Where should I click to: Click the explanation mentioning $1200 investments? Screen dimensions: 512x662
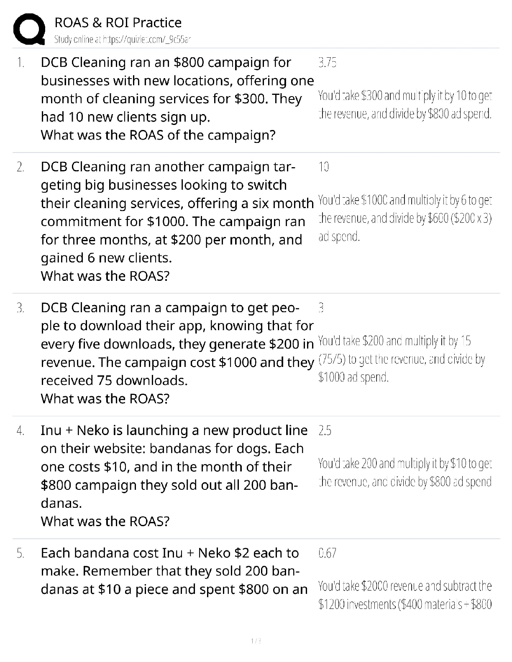[404, 595]
